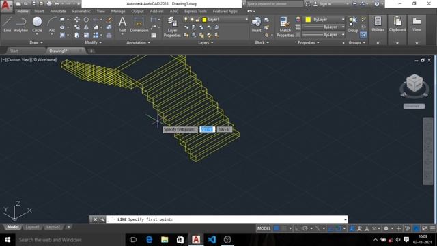Switch to the Insert ribbon tab
Viewport: 437px width, 246px height.
pyautogui.click(x=39, y=11)
